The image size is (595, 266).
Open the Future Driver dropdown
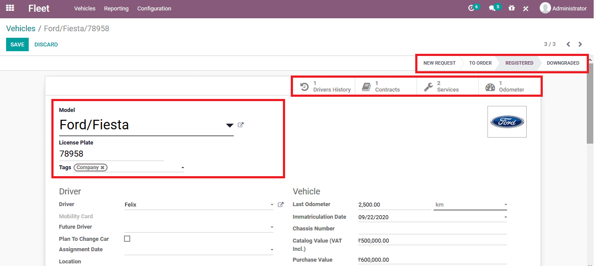(x=272, y=227)
